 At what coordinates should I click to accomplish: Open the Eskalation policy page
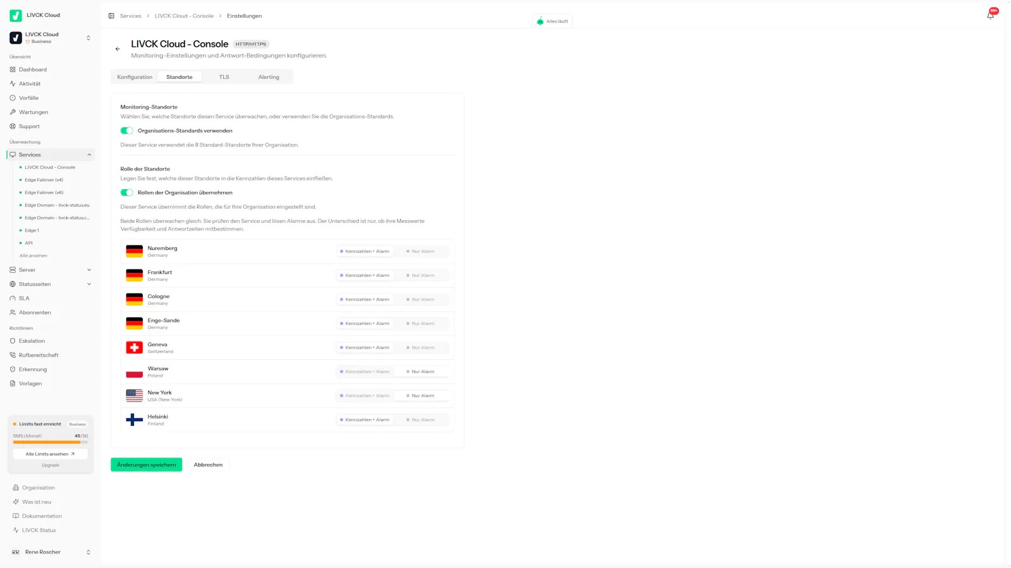coord(51,341)
